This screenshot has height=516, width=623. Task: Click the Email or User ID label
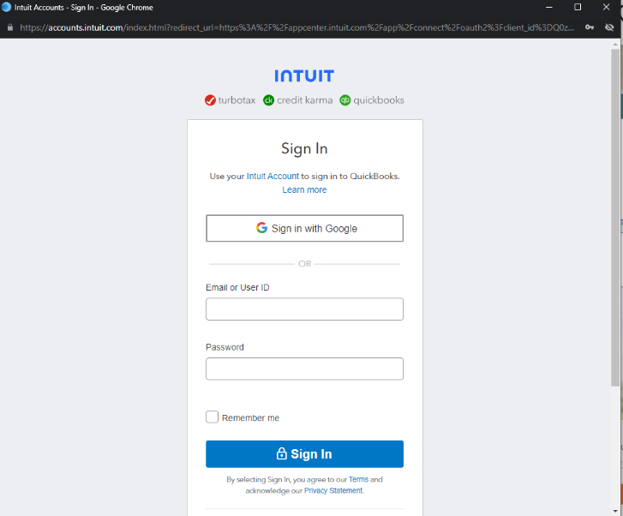tap(237, 287)
